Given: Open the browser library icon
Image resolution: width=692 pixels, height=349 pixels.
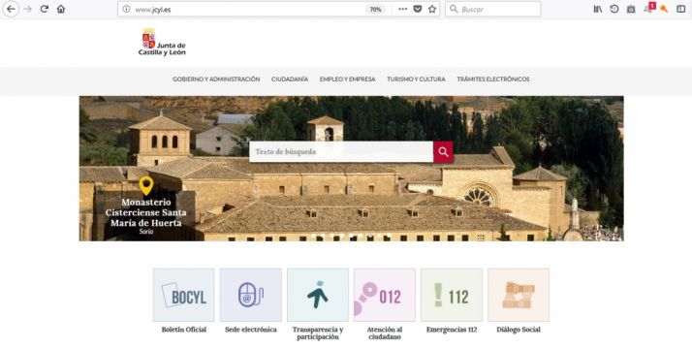Looking at the screenshot, I should click(x=598, y=9).
